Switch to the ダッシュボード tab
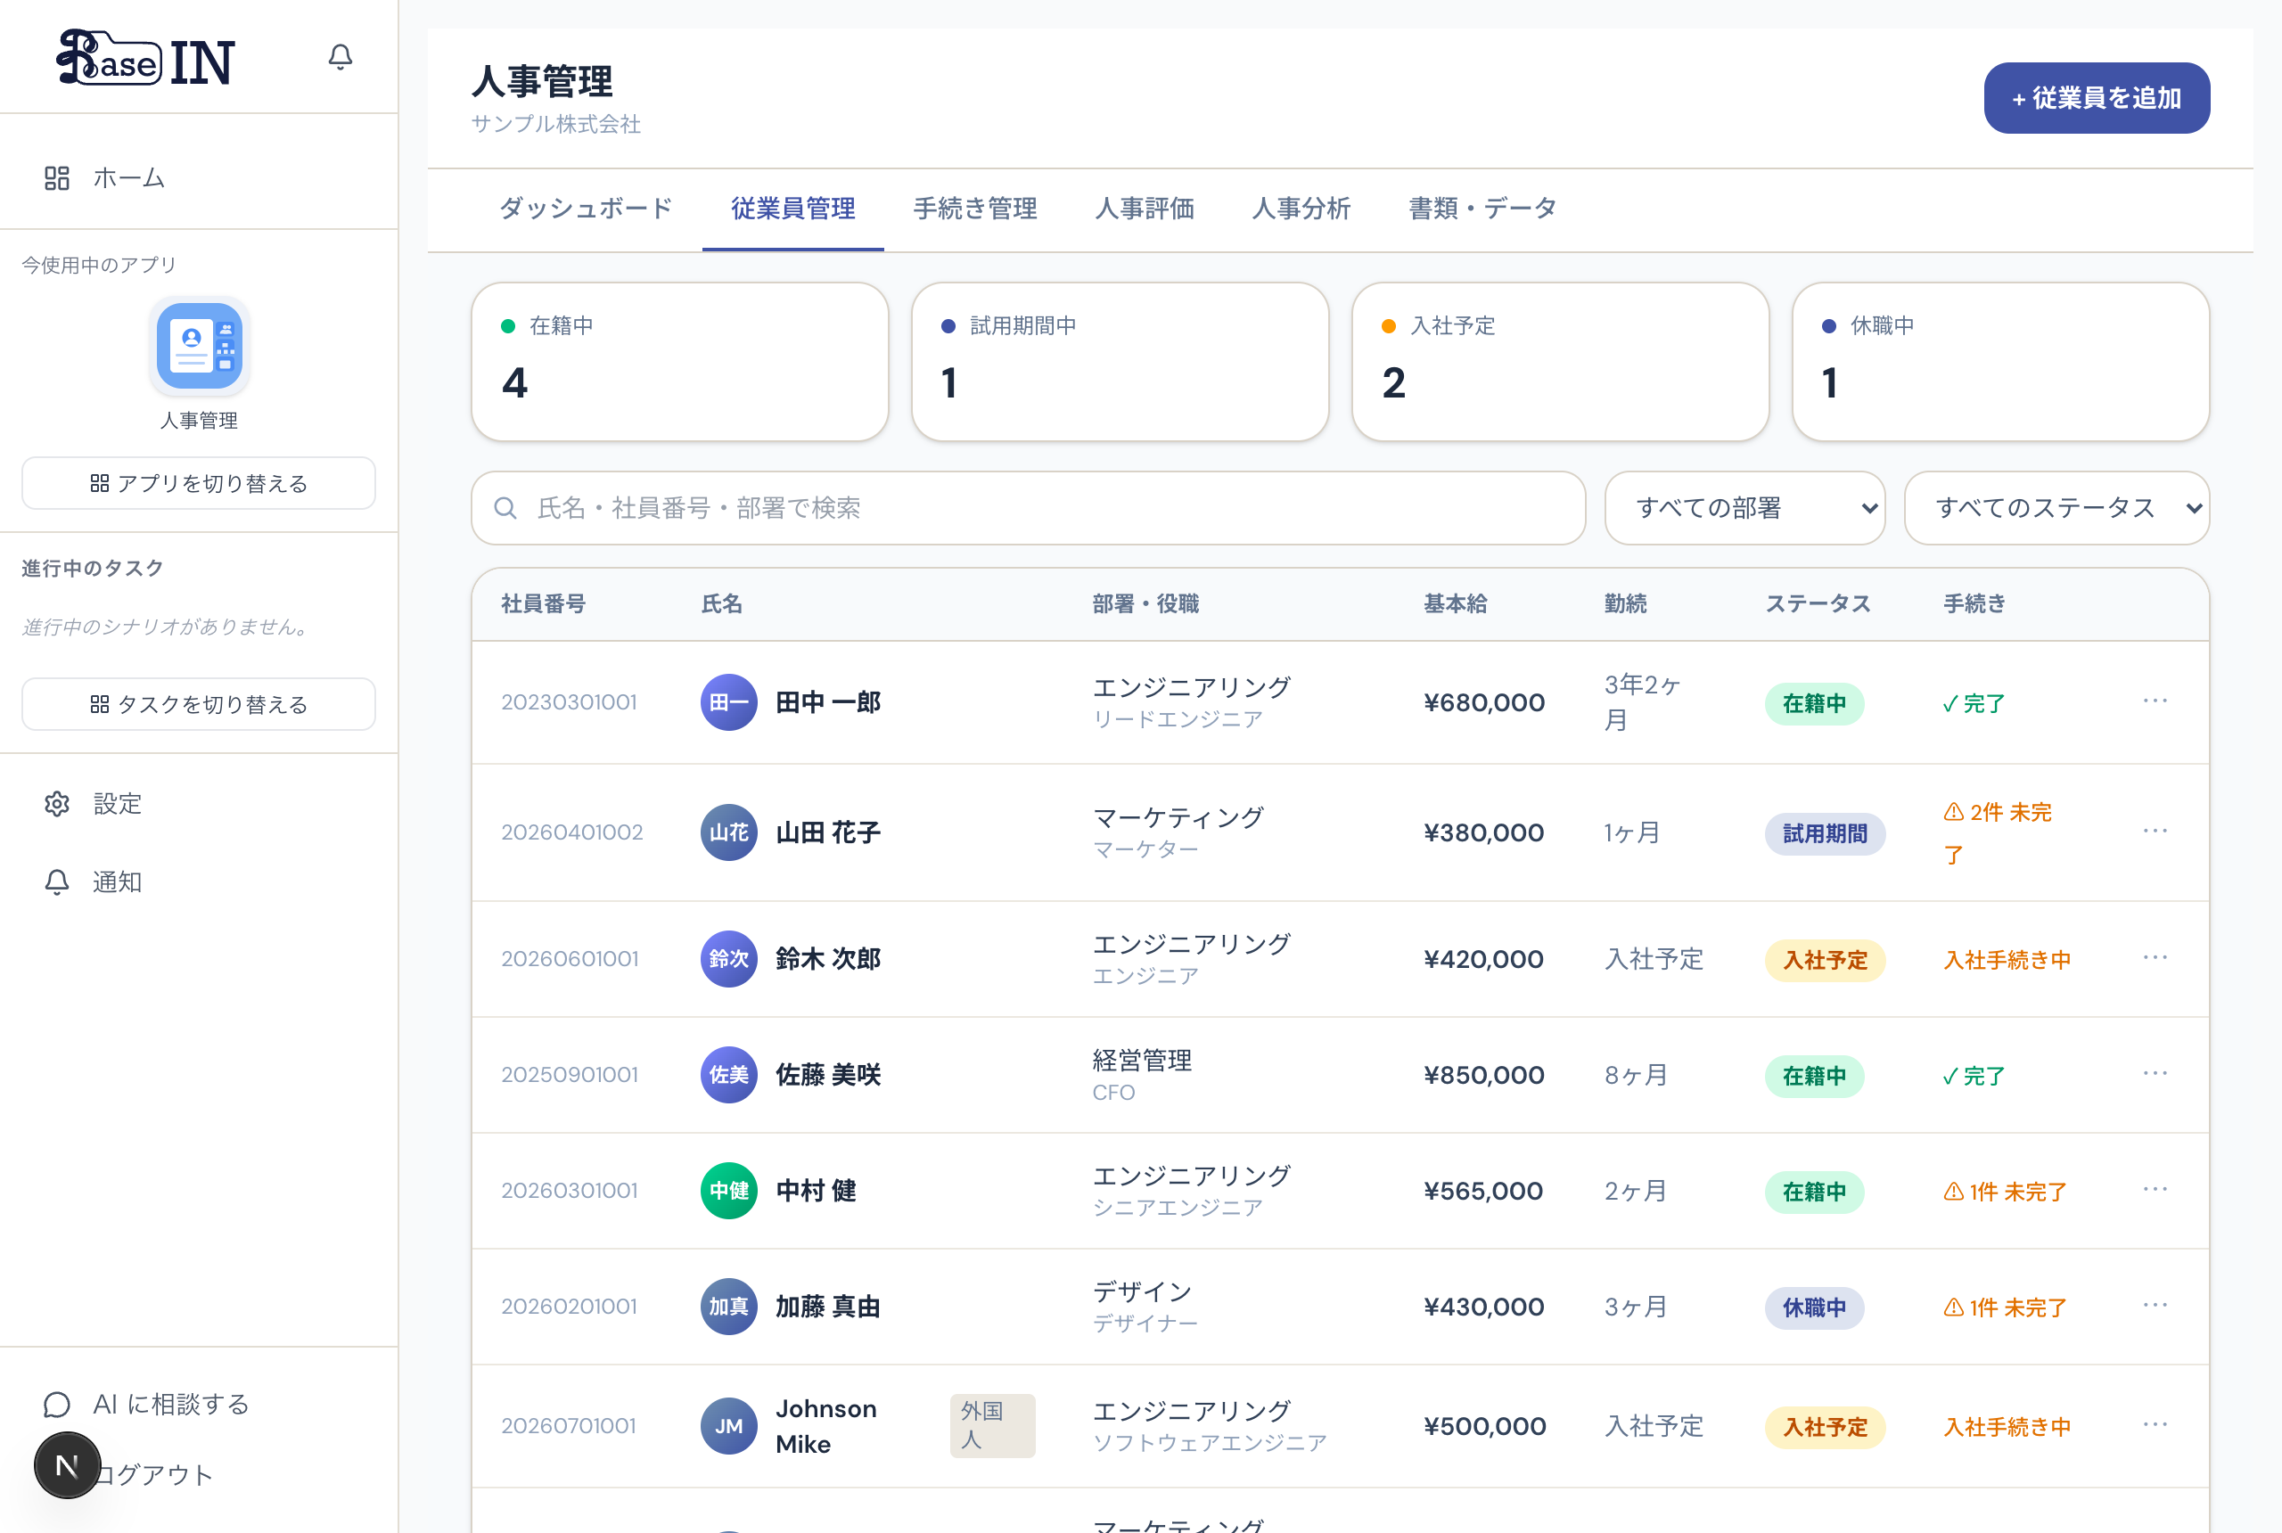Image resolution: width=2282 pixels, height=1533 pixels. [586, 209]
